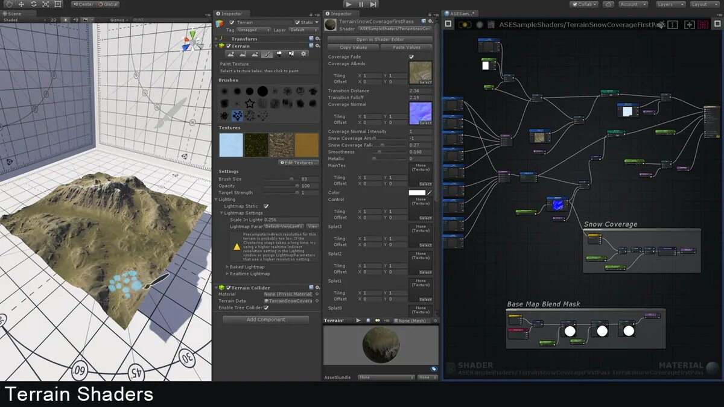Image resolution: width=724 pixels, height=407 pixels.
Task: Open terrain Settings gear tool
Action: [303, 54]
